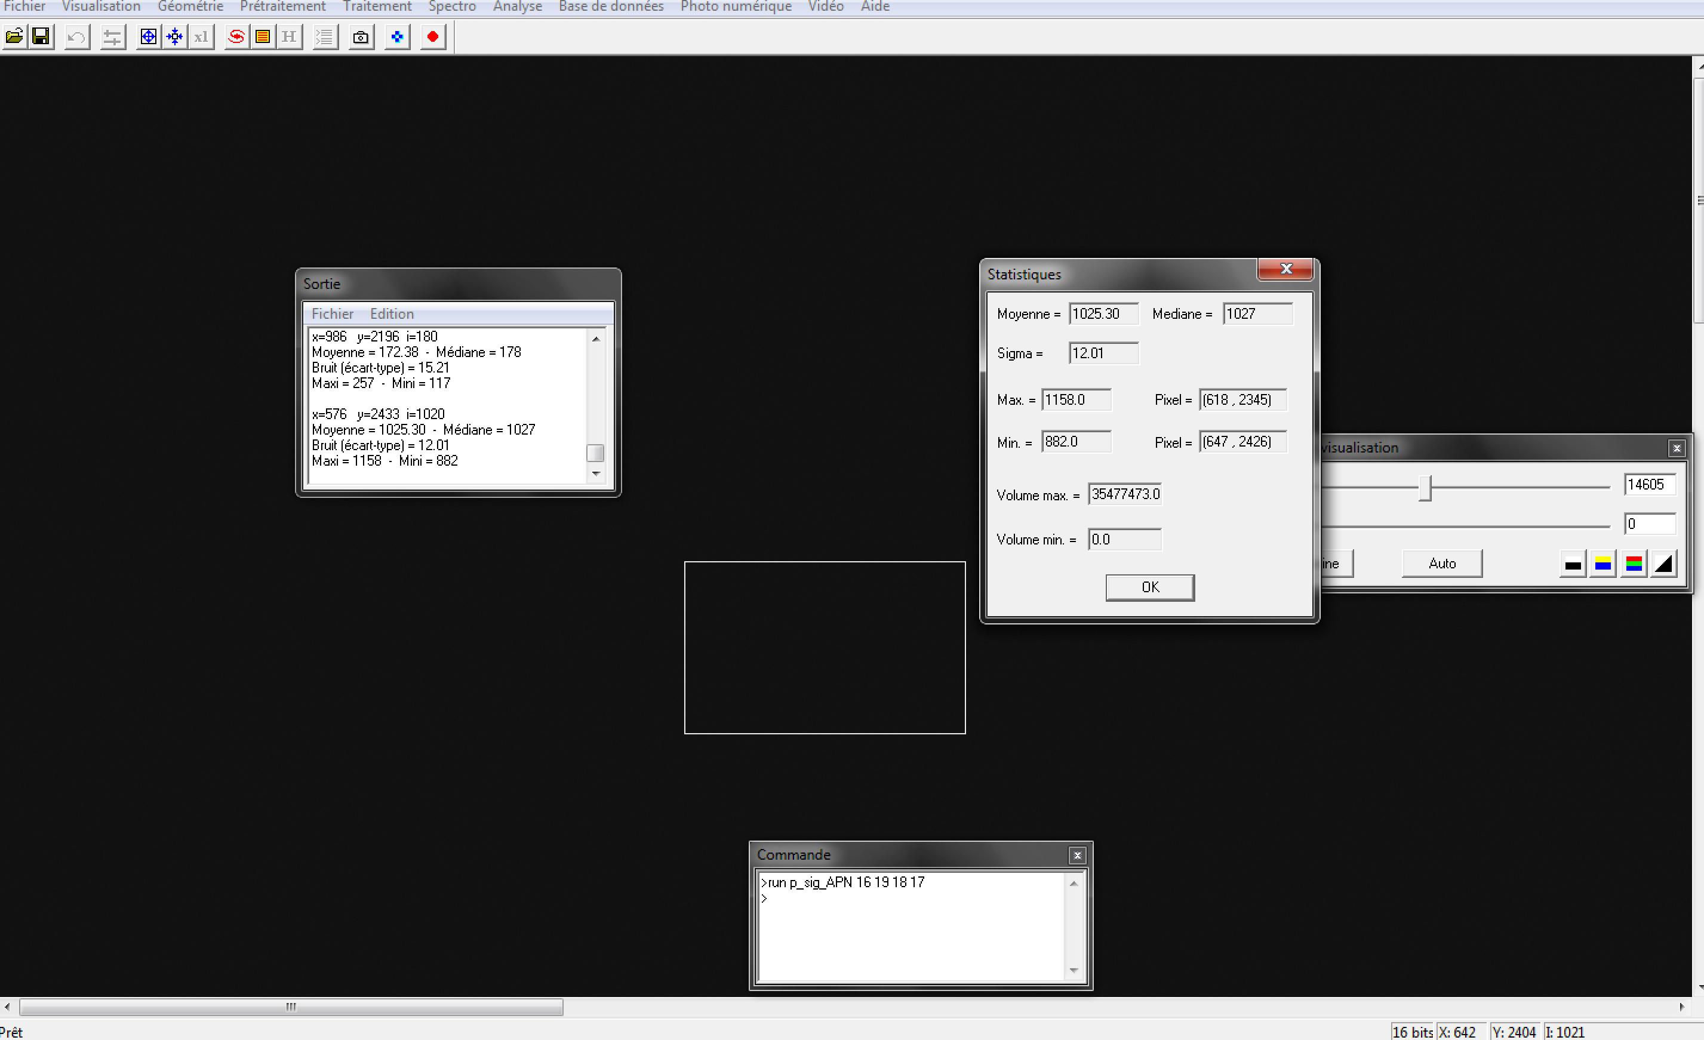Open Edition menu in Sortie window
This screenshot has width=1704, height=1040.
tap(392, 314)
